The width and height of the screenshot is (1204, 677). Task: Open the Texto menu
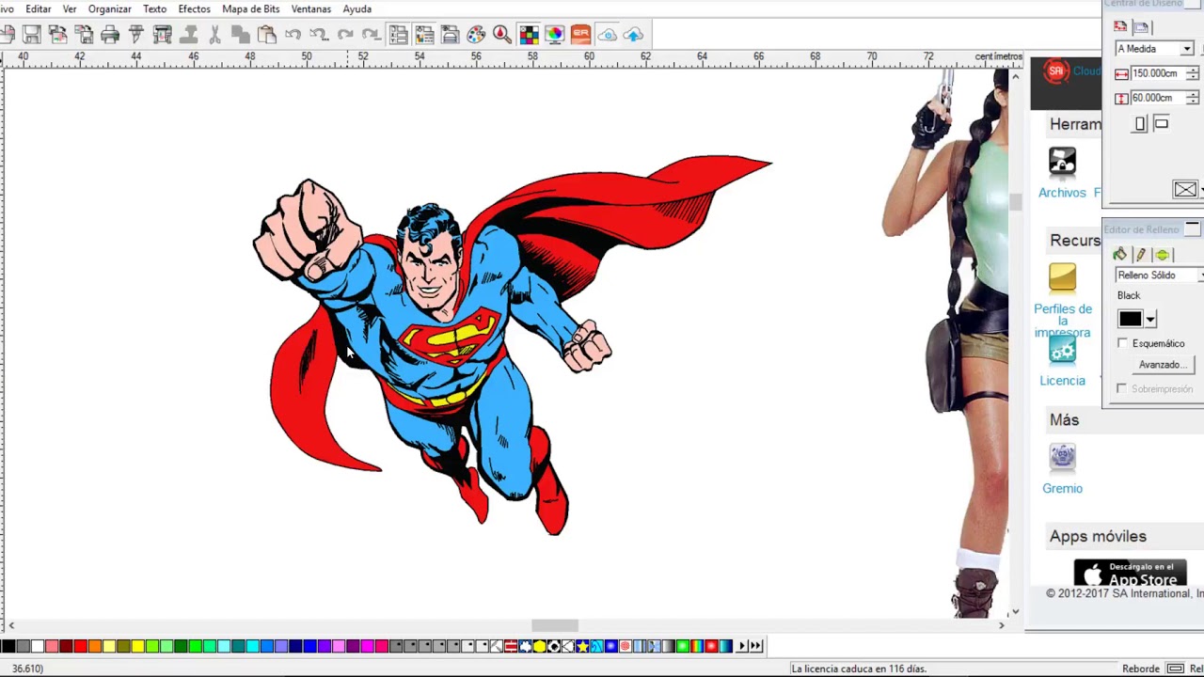click(x=155, y=9)
